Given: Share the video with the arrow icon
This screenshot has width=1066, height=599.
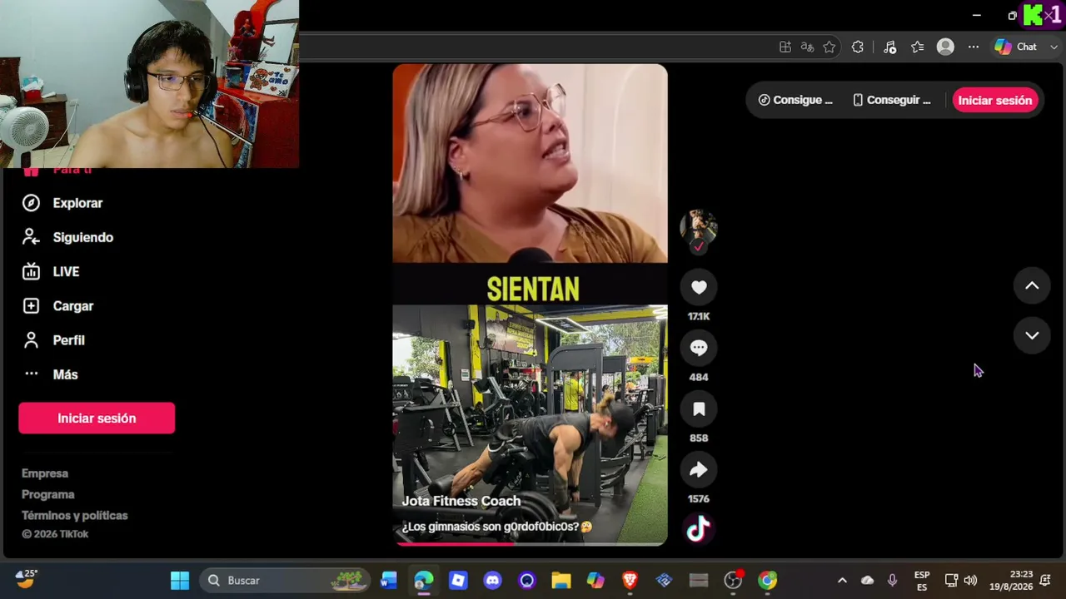Looking at the screenshot, I should tap(699, 469).
